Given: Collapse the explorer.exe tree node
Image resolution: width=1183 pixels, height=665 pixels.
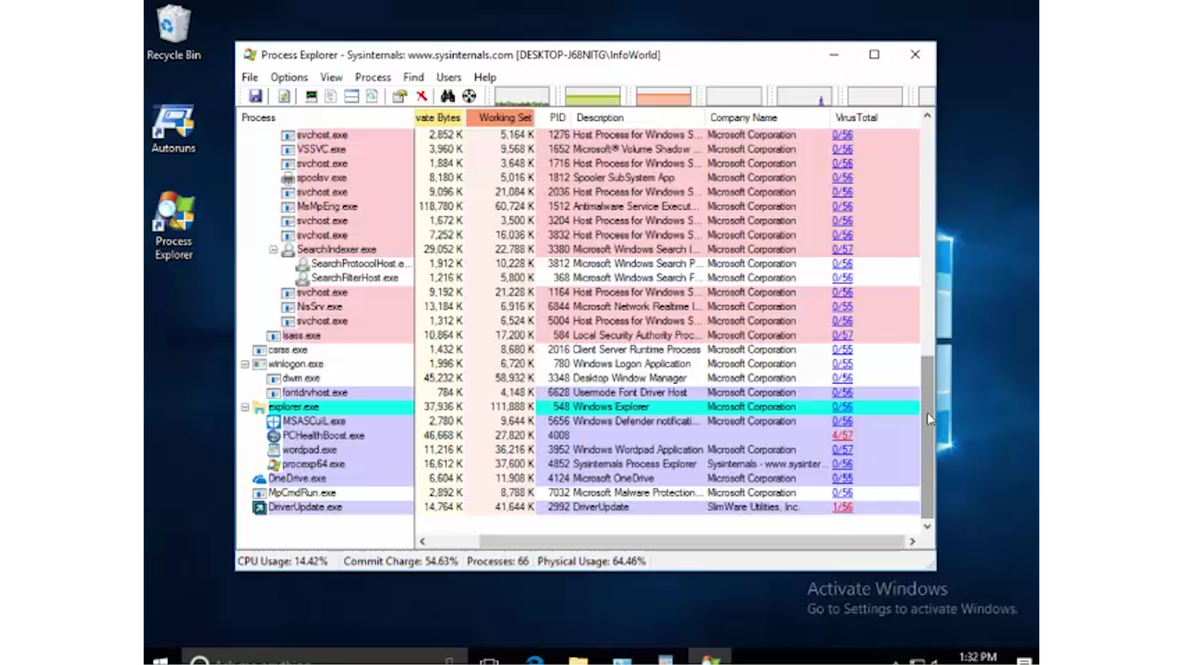Looking at the screenshot, I should click(245, 407).
